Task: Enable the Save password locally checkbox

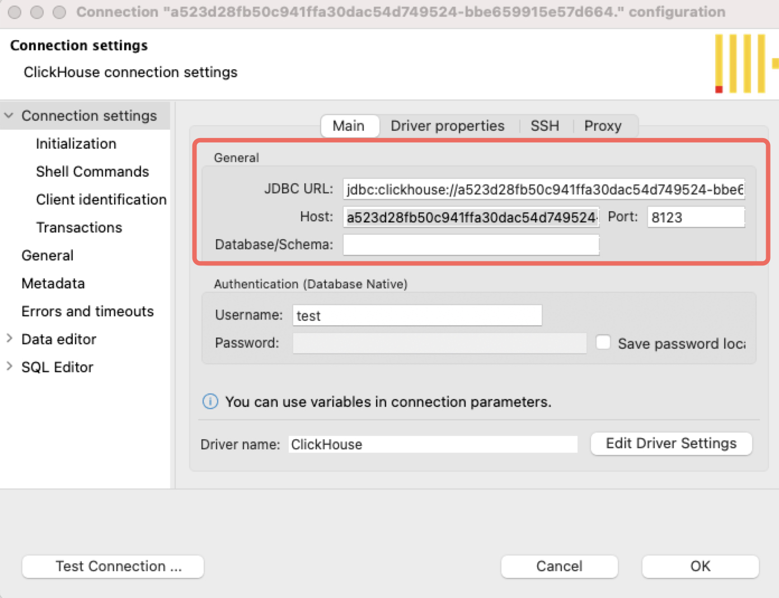Action: click(603, 342)
